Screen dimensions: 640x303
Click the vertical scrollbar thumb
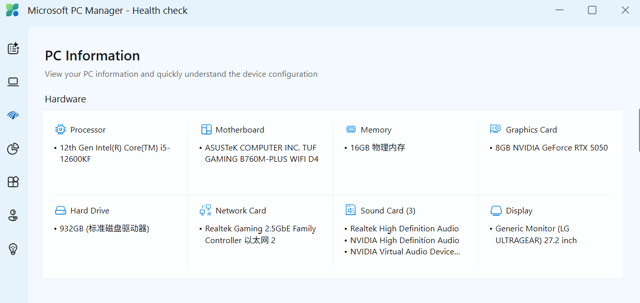coord(638,130)
